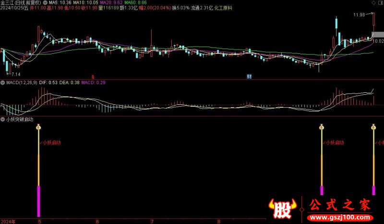Image resolution: width=384 pixels, height=224 pixels.
Task: Click month 5 on the time axis
Action: point(39,222)
